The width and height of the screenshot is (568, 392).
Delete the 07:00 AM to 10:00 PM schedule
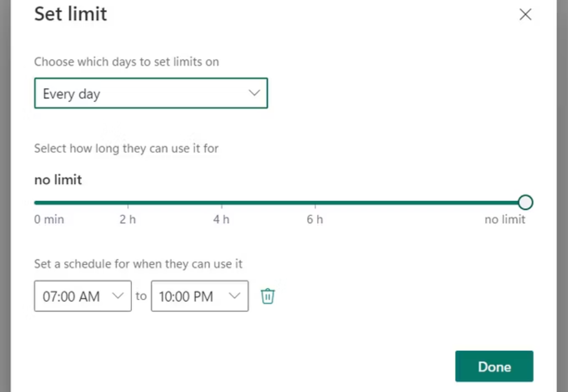[268, 296]
